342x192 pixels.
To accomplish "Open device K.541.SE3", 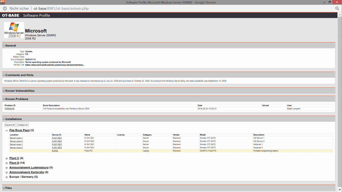I will point(57,145).
